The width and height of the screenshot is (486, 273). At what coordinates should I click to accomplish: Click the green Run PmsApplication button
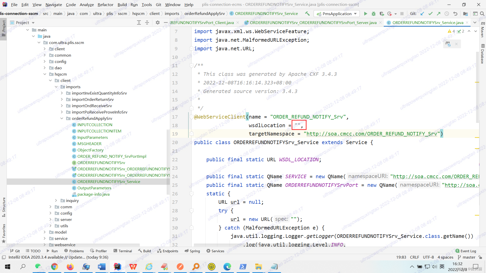pos(366,14)
